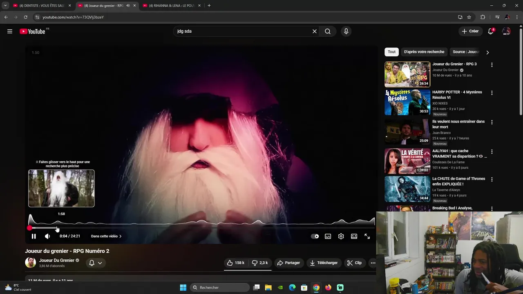Reload the page
This screenshot has height=294, width=523.
coord(25,17)
